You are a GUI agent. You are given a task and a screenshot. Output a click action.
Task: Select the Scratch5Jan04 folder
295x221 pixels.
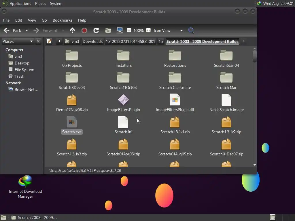226,59
